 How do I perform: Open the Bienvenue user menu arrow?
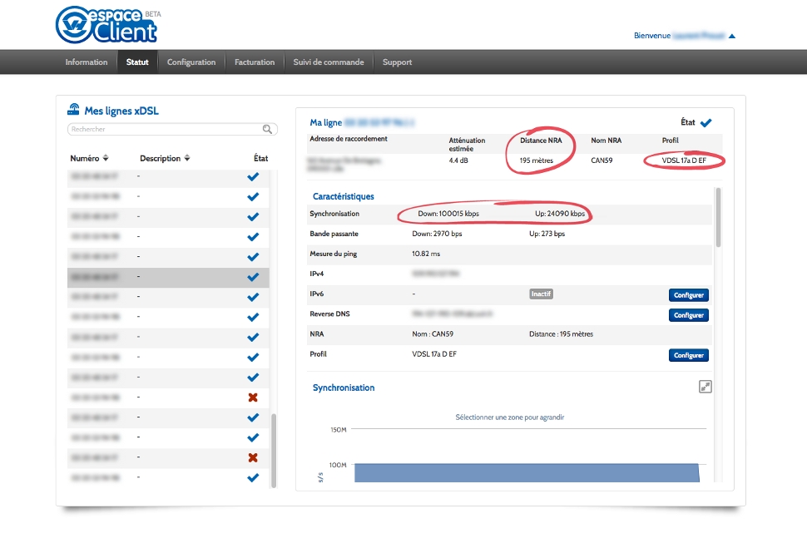[732, 36]
